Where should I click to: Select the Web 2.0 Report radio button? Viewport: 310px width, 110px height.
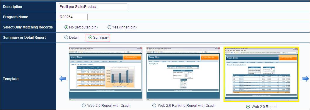[248, 107]
